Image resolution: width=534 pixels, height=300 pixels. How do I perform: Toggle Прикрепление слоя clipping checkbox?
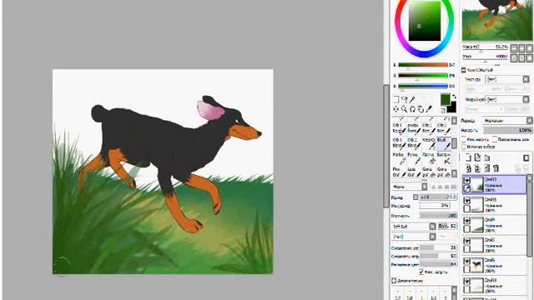495,139
